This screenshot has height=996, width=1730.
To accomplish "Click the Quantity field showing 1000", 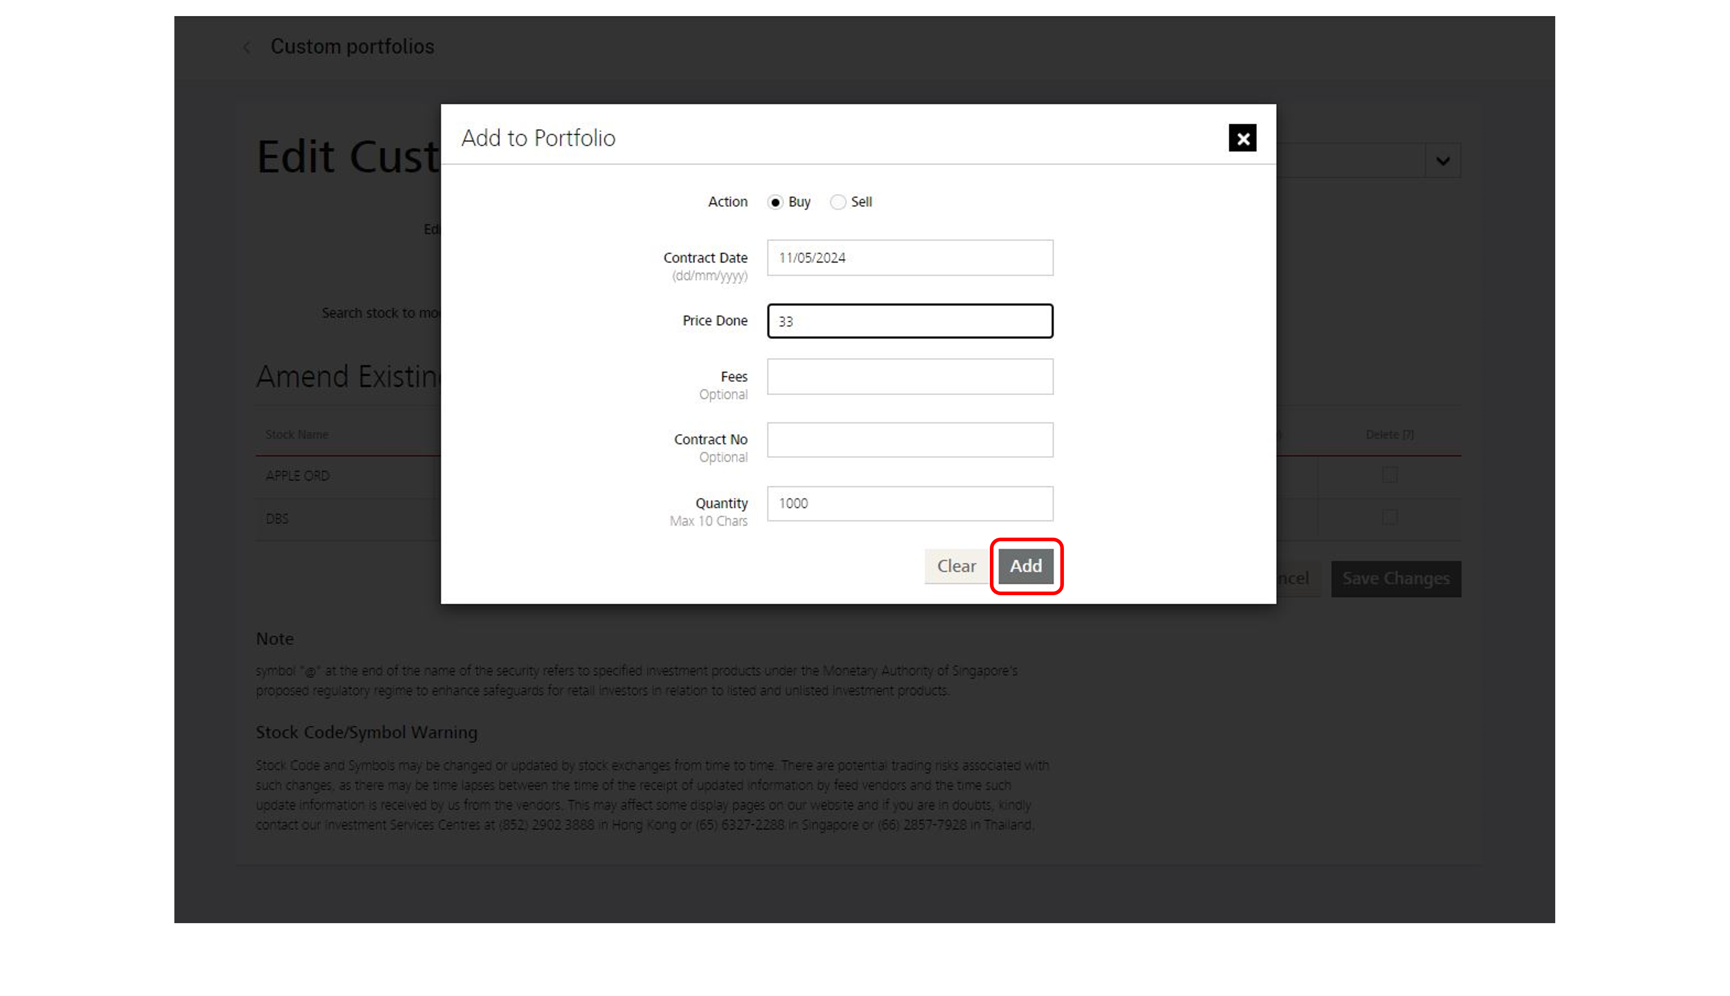I will tap(909, 503).
